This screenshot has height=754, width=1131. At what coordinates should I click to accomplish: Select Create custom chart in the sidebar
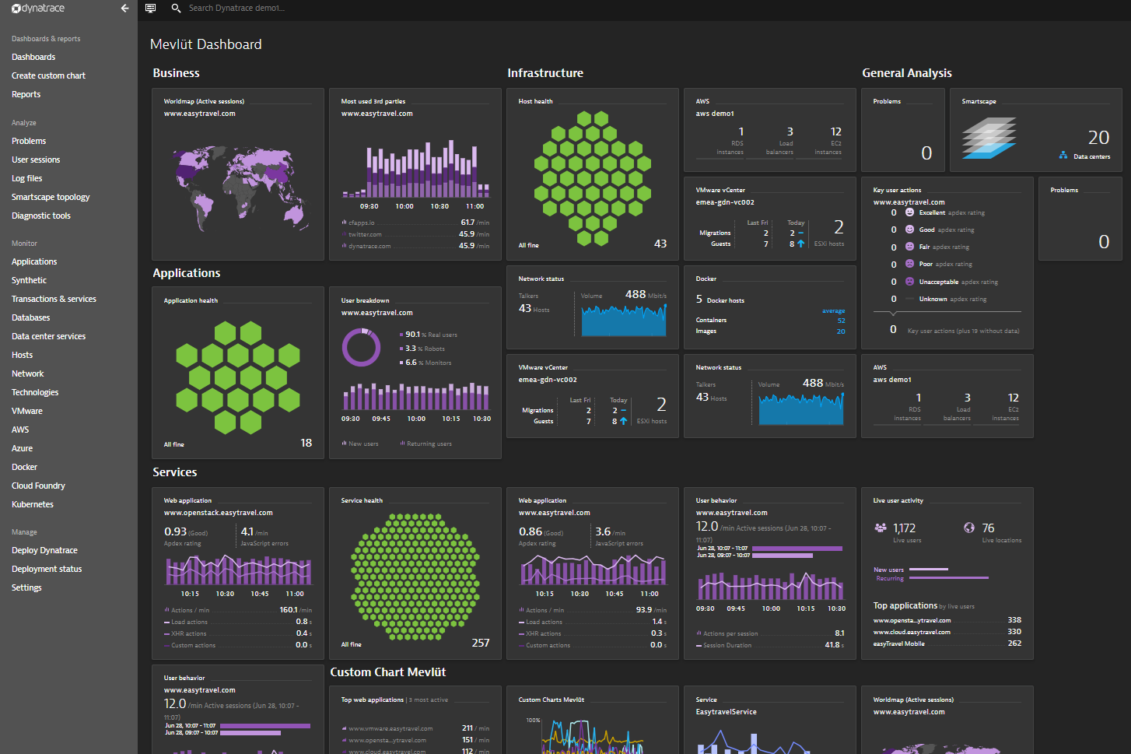[48, 76]
